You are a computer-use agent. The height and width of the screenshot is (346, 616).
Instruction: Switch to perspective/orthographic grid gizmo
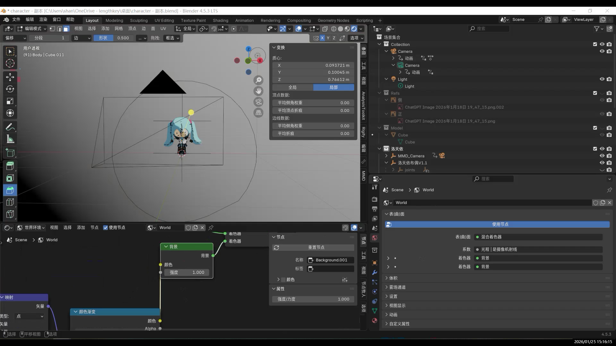[258, 113]
